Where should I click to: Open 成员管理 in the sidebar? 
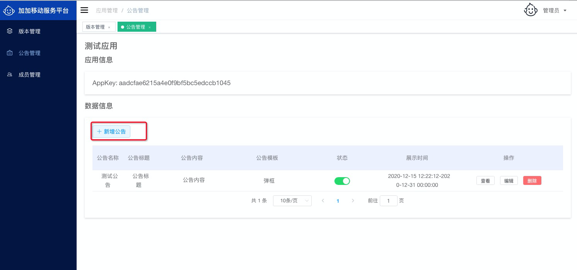(29, 75)
